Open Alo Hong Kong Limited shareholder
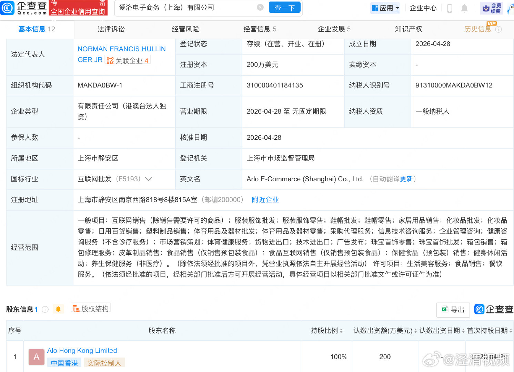Viewport: 514px width, 372px height. tap(82, 351)
